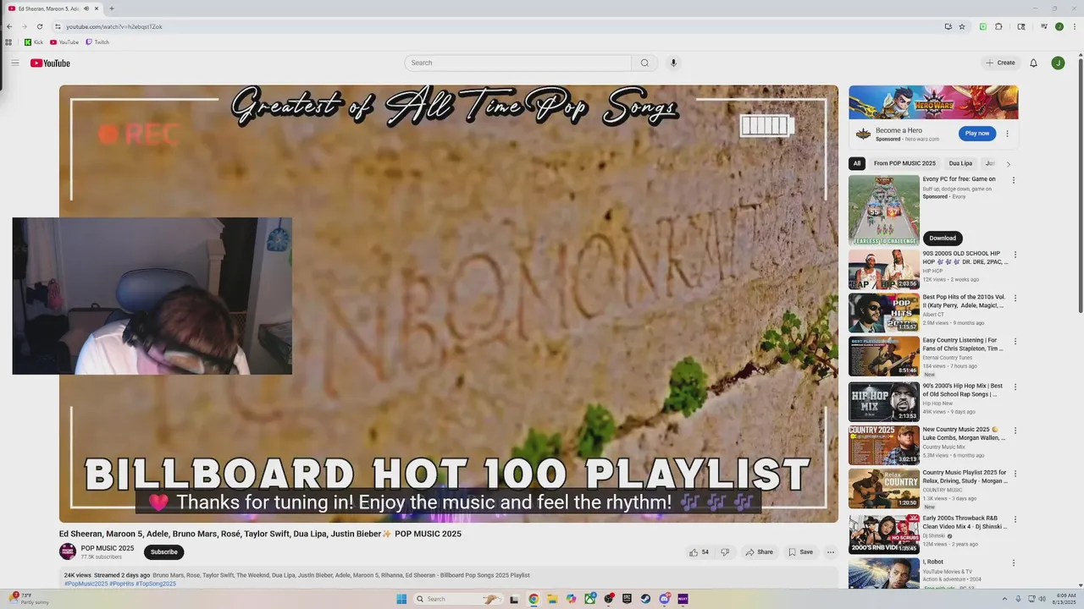The width and height of the screenshot is (1084, 609).
Task: Click the taskbar Search box
Action: point(458,599)
